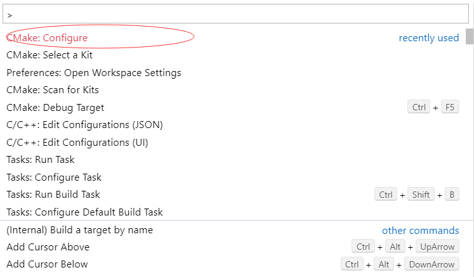
Task: Pick (Internal) Build a target by name
Action: coord(233,230)
